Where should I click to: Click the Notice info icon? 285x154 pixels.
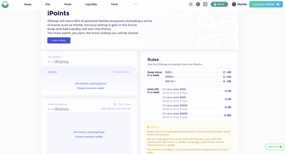(x=148, y=127)
